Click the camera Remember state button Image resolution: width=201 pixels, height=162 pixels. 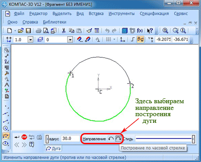tap(39, 137)
